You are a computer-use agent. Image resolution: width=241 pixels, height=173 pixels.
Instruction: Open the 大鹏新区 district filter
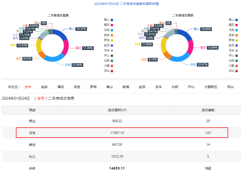point(210,87)
